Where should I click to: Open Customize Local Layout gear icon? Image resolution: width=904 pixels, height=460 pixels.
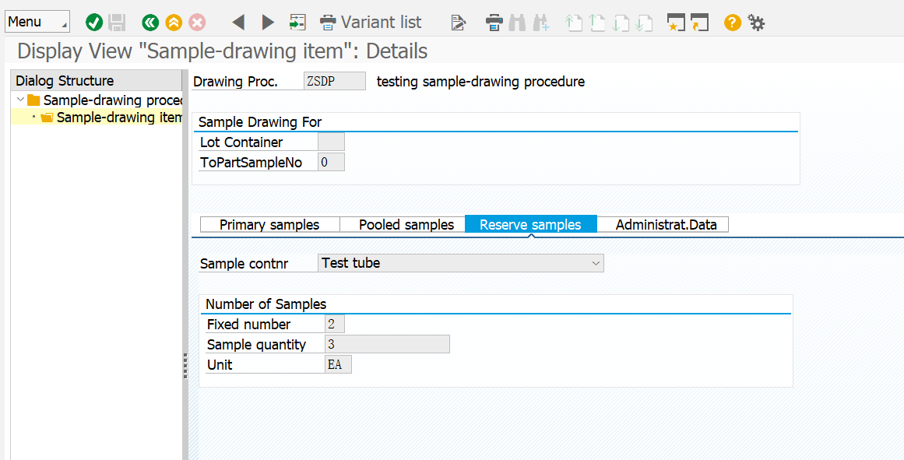point(756,23)
